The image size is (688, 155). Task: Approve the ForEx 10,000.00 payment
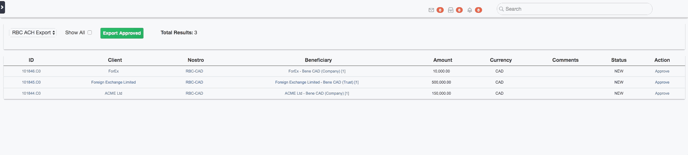pos(662,71)
